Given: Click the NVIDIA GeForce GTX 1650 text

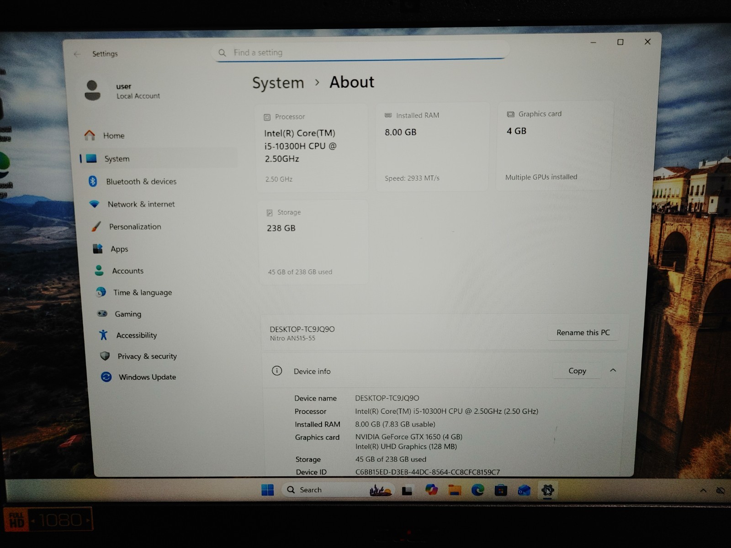Looking at the screenshot, I should pos(409,437).
